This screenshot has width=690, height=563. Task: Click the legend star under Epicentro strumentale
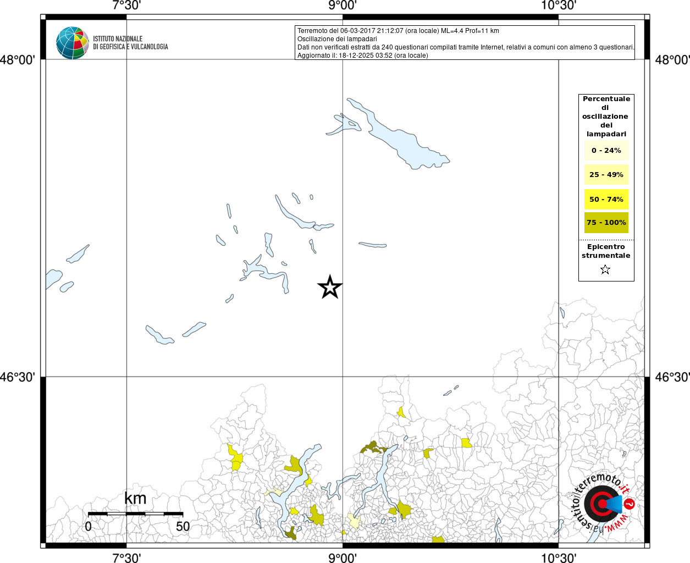pyautogui.click(x=605, y=269)
